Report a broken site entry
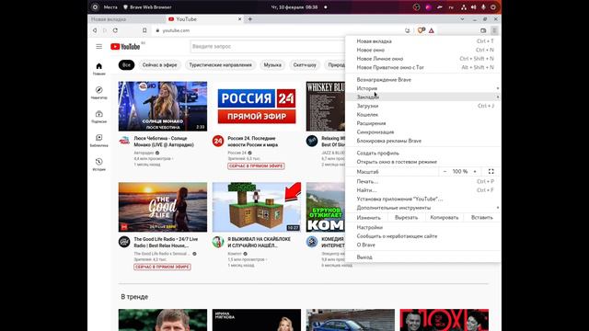589x331 pixels. (423, 236)
